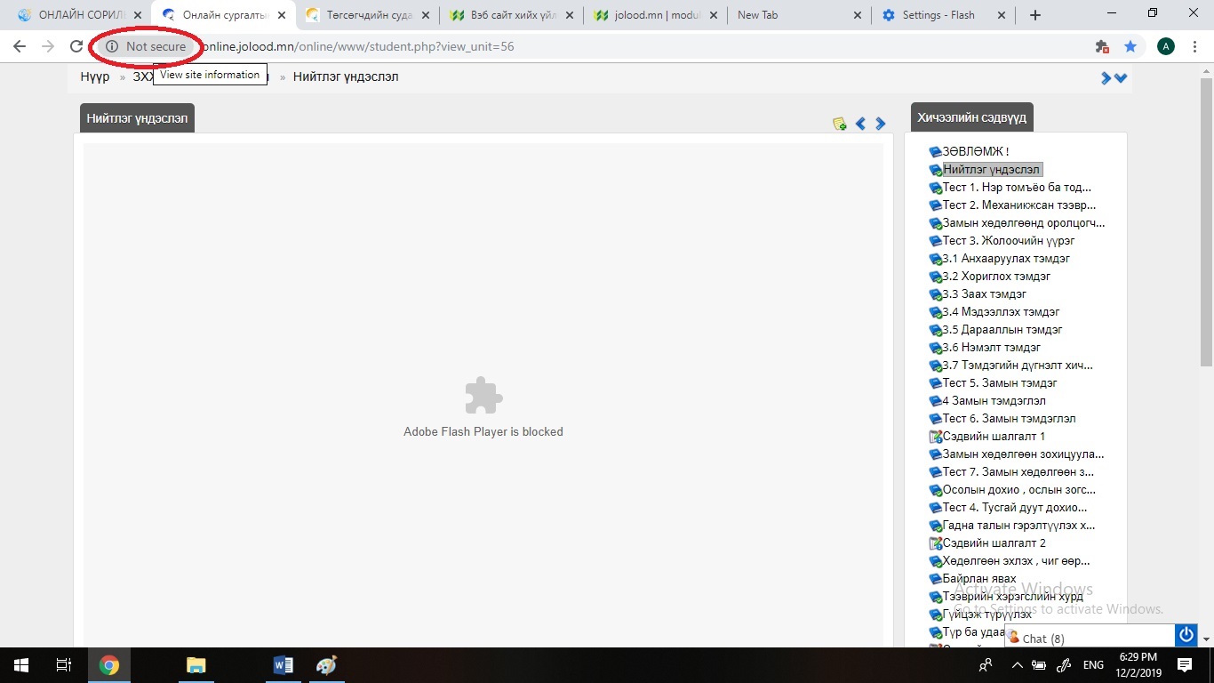Go to previous unit with left arrow
Viewport: 1214px width, 683px height.
[860, 124]
